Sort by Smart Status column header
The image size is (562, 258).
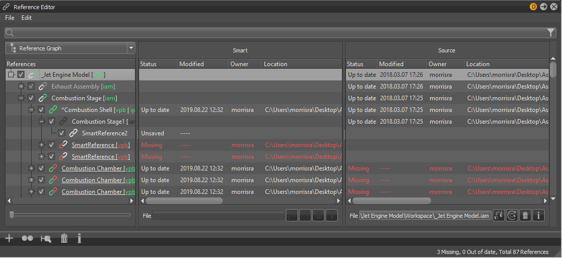[158, 64]
